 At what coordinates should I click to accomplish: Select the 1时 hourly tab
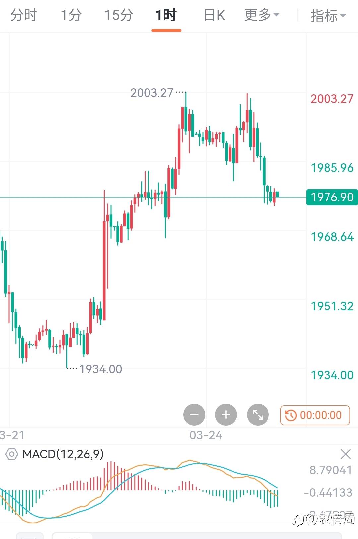click(166, 15)
